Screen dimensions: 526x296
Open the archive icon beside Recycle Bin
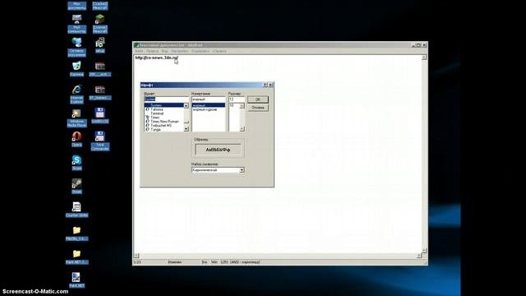tap(100, 69)
